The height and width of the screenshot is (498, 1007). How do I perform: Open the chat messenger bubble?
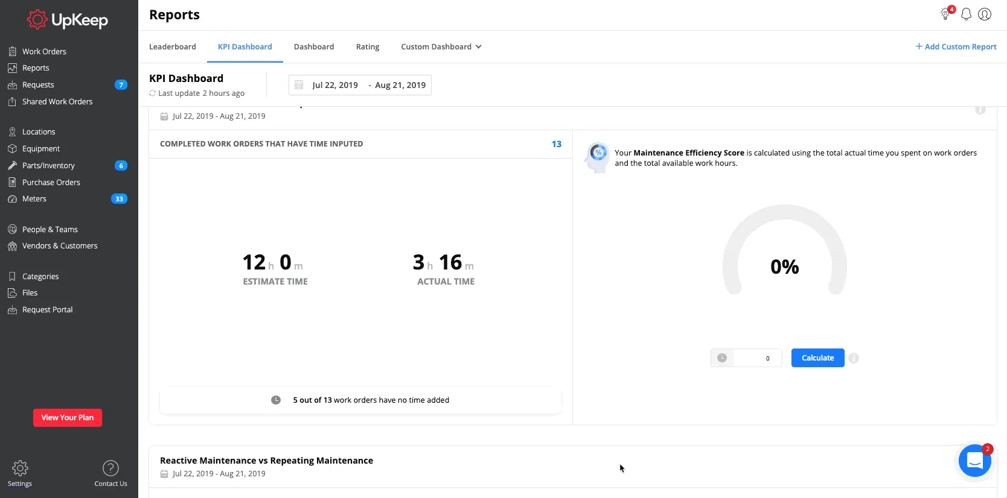coord(974,461)
